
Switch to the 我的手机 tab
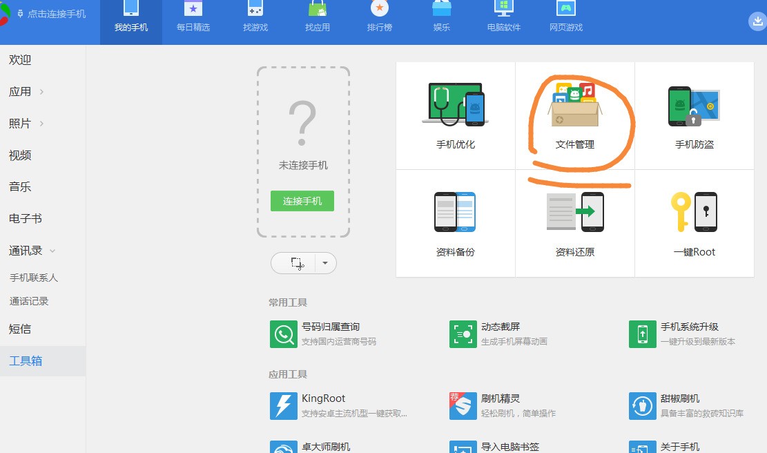coord(131,23)
